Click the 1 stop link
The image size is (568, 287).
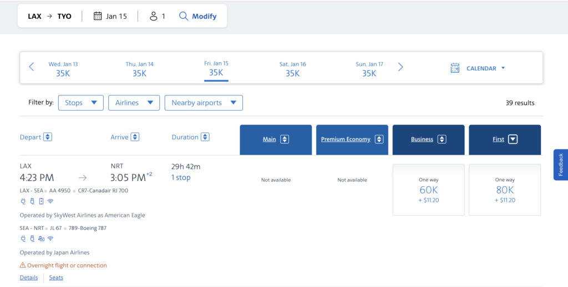tap(181, 178)
